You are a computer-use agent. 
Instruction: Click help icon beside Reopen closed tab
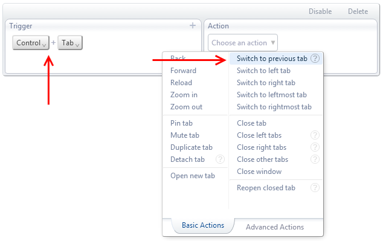click(x=315, y=187)
